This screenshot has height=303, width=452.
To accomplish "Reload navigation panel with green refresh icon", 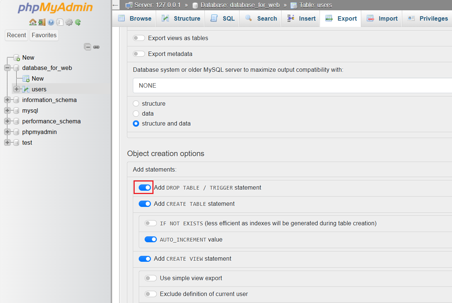I will tap(78, 22).
